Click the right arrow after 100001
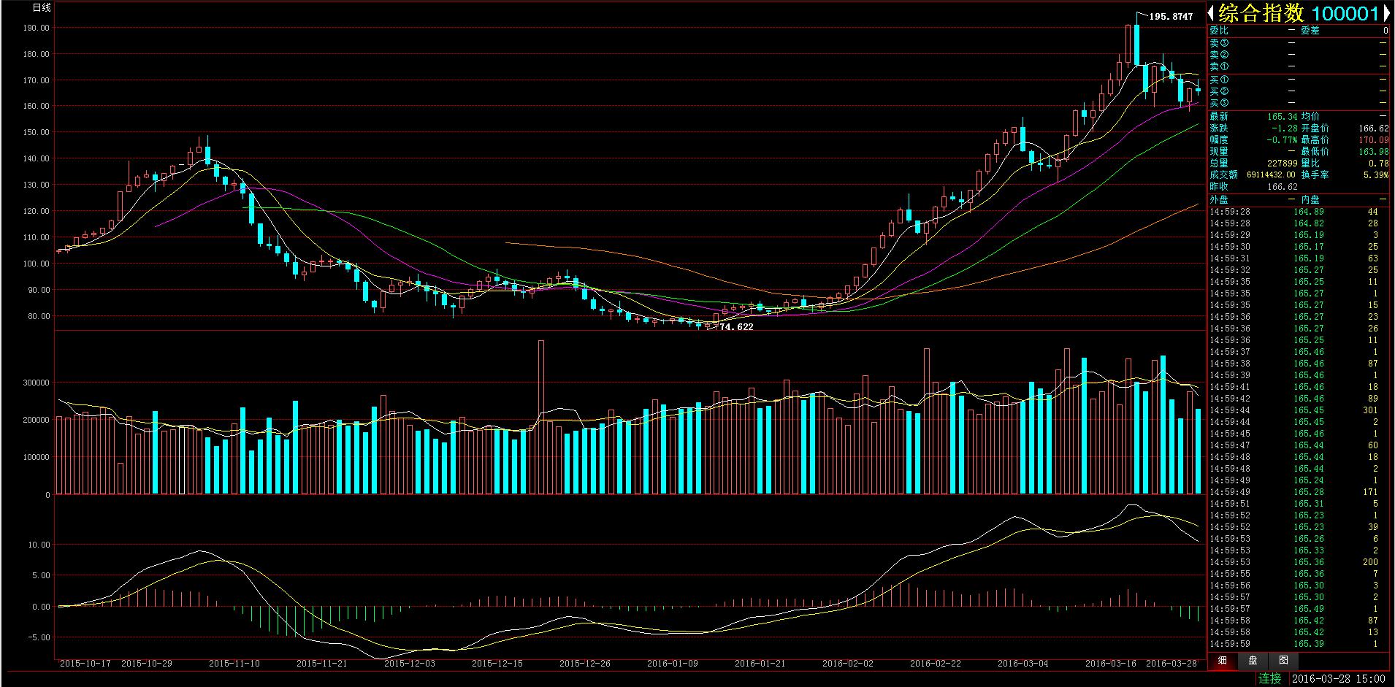 coord(1387,13)
